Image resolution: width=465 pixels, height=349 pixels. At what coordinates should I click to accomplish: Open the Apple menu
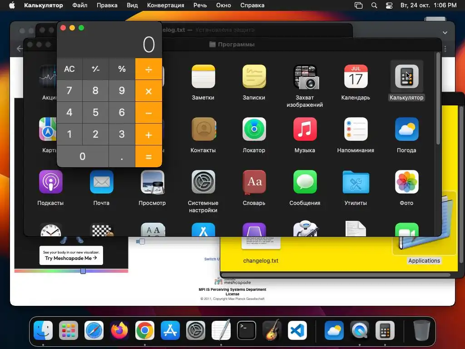pos(12,5)
